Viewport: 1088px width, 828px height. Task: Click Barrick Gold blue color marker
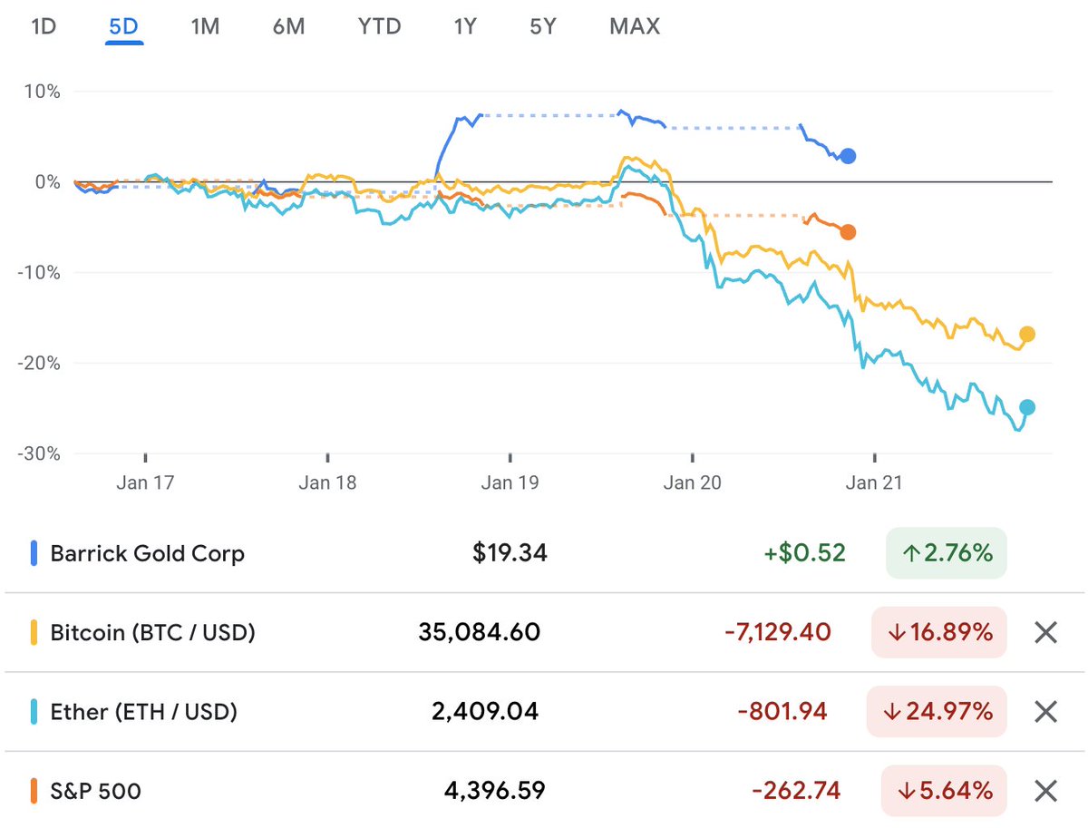coord(34,553)
